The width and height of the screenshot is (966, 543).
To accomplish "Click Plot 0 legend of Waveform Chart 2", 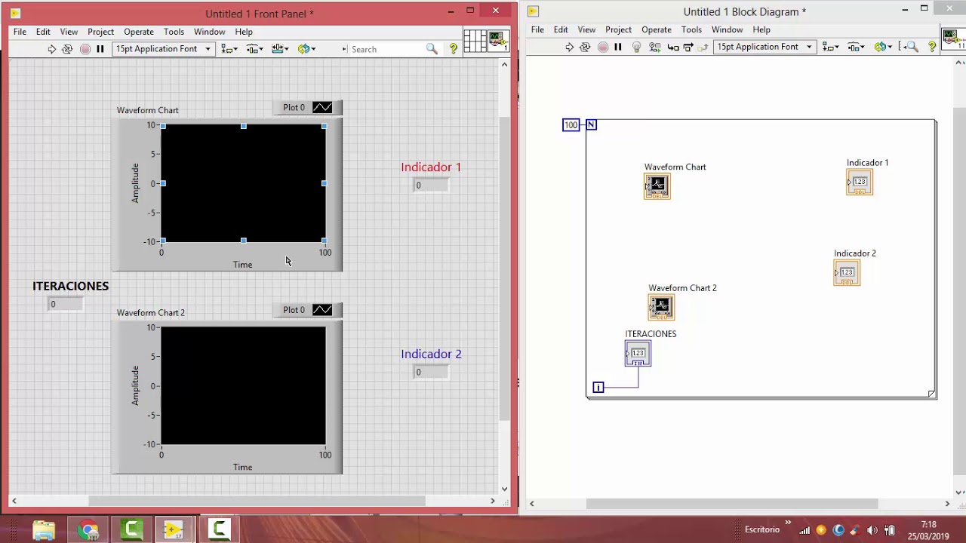I will point(308,310).
